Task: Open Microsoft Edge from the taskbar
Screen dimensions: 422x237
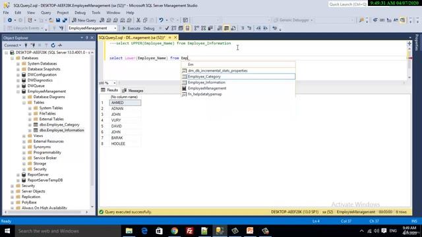Action: pyautogui.click(x=144, y=231)
